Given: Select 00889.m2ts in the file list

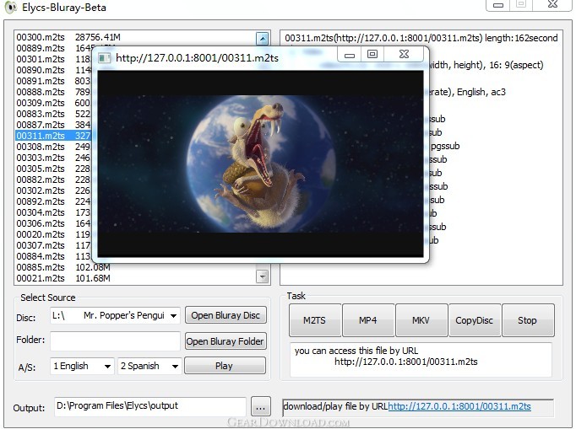Looking at the screenshot, I should pyautogui.click(x=54, y=48).
